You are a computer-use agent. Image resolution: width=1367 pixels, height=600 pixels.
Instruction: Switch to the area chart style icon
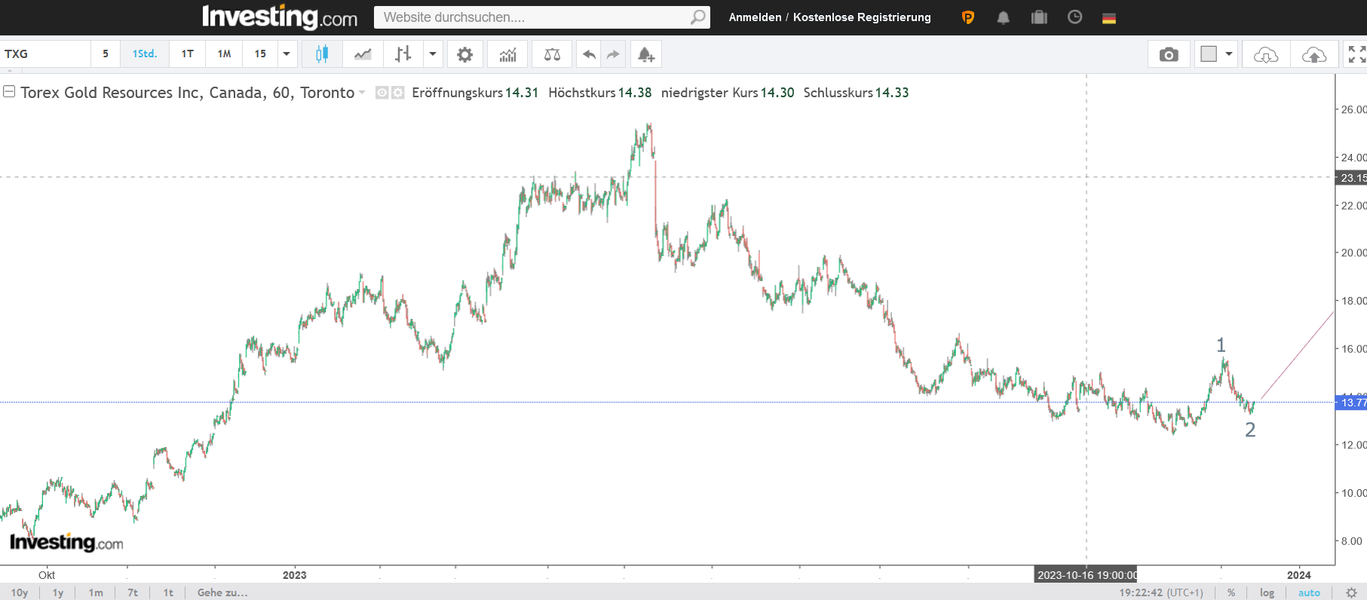[x=363, y=54]
